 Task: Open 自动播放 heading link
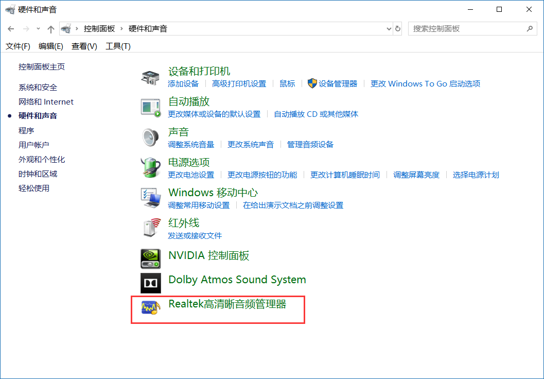(189, 101)
